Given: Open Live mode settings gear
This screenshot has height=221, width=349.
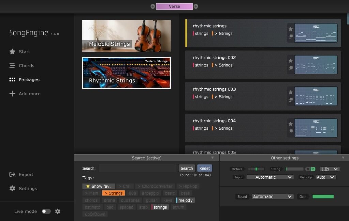Looking at the screenshot, I should (58, 211).
